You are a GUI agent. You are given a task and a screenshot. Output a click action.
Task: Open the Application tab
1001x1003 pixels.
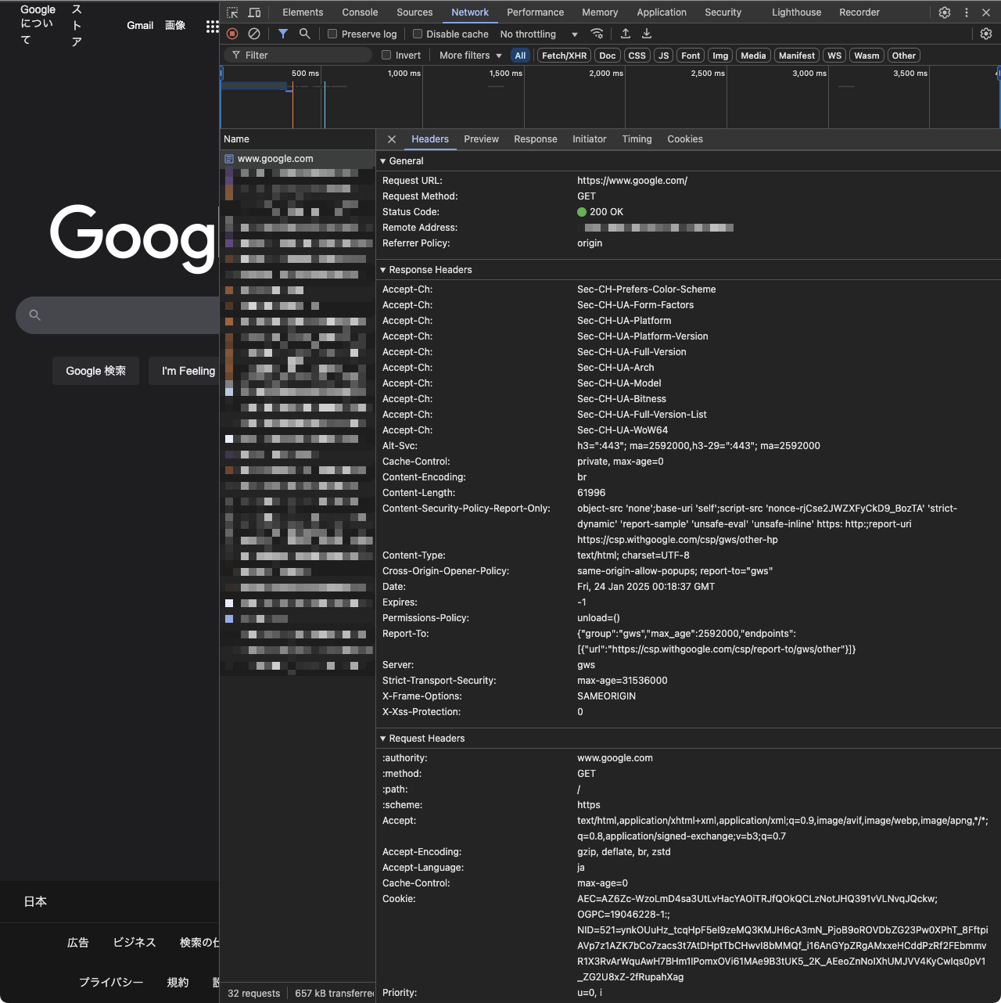(x=662, y=13)
